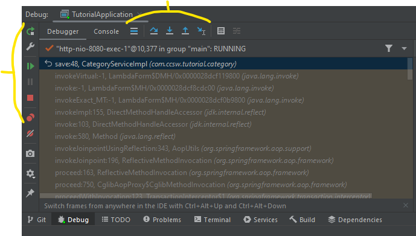Rerun TutorialApplication debug session
416x236 pixels.
click(31, 31)
